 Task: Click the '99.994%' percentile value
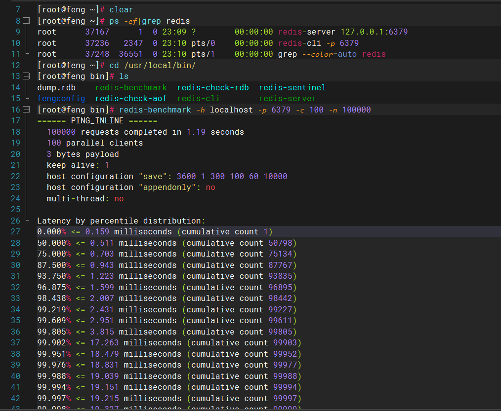point(54,387)
